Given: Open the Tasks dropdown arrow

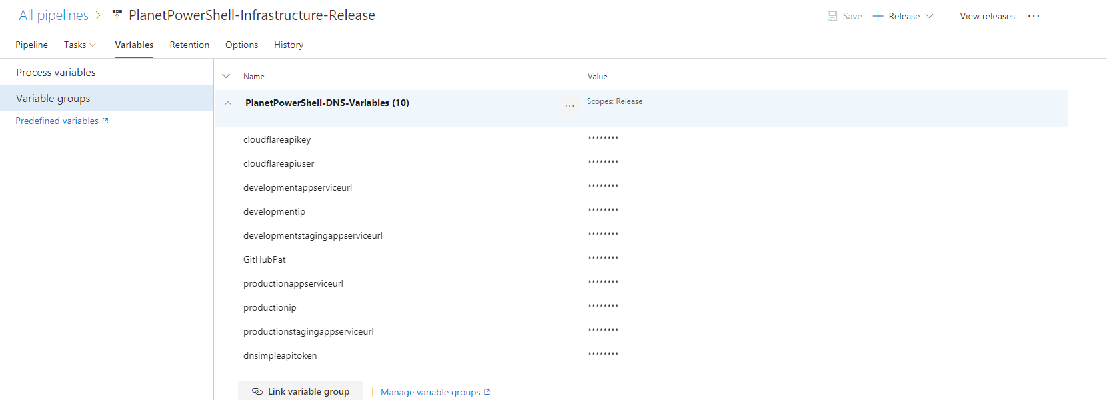Looking at the screenshot, I should (93, 45).
